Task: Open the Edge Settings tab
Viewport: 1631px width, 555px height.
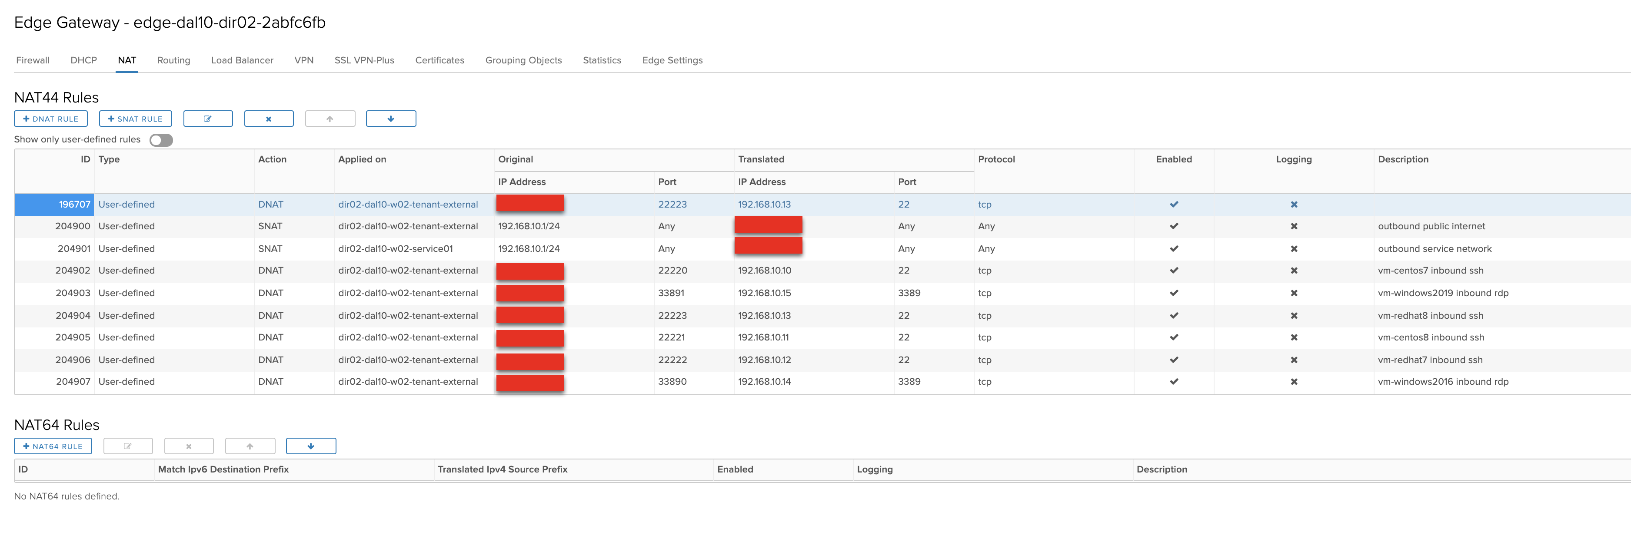Action: coord(672,60)
